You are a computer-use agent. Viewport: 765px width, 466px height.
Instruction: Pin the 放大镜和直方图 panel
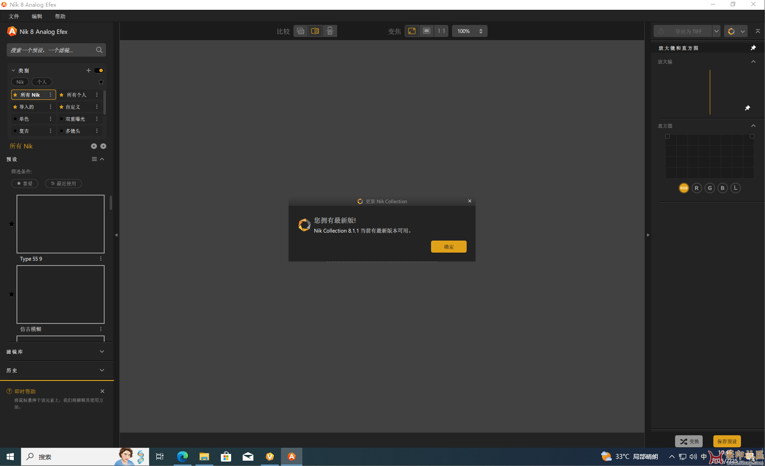coord(753,48)
